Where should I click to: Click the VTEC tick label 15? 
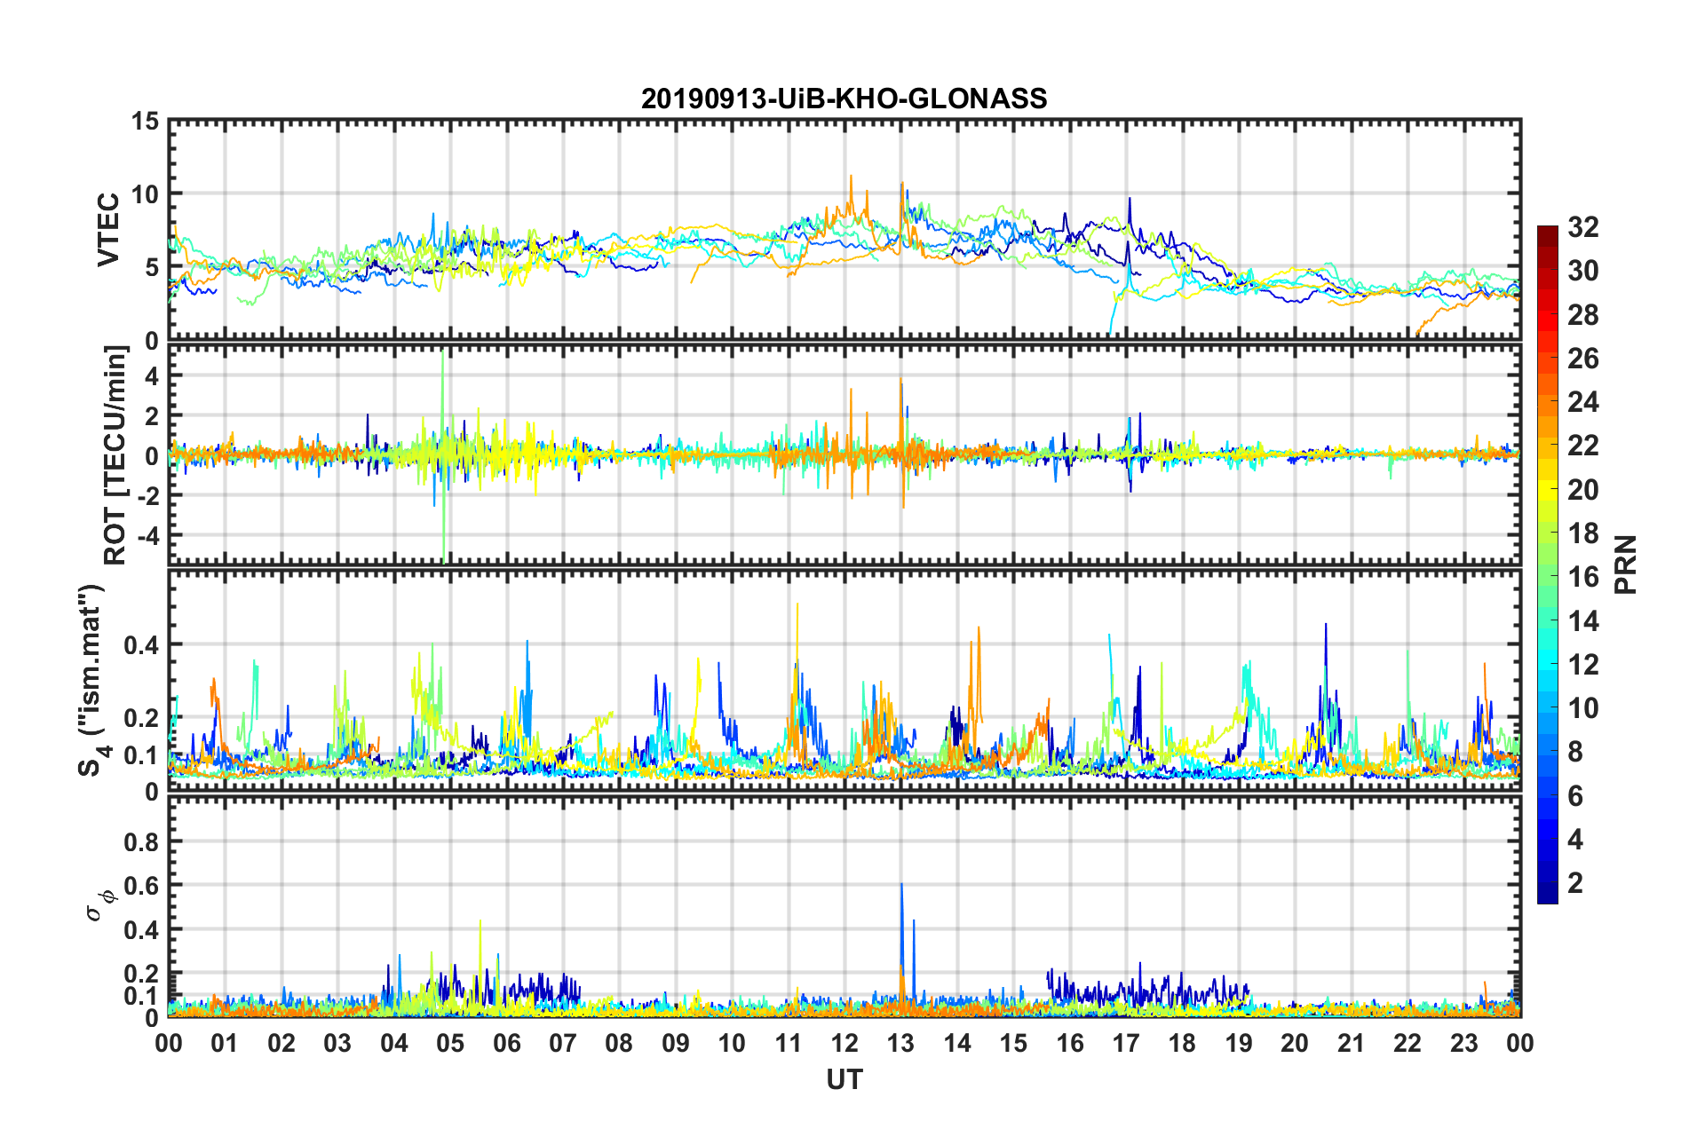click(144, 122)
